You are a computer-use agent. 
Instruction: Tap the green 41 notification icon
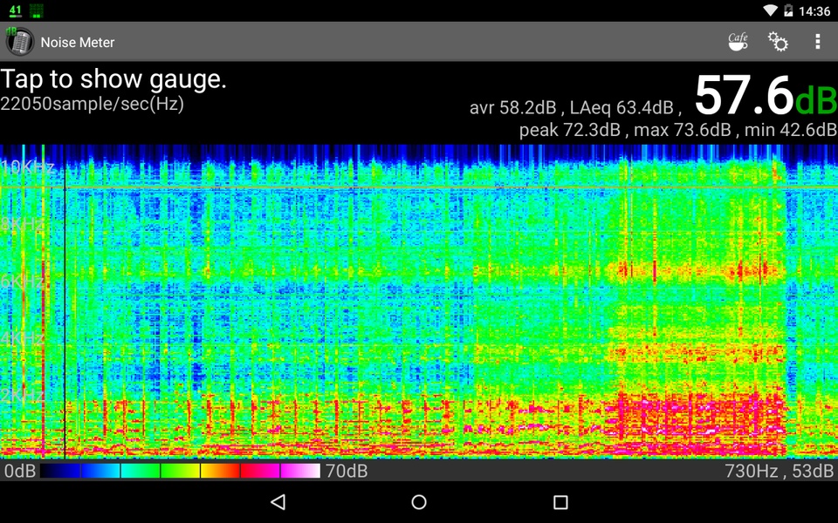point(15,10)
